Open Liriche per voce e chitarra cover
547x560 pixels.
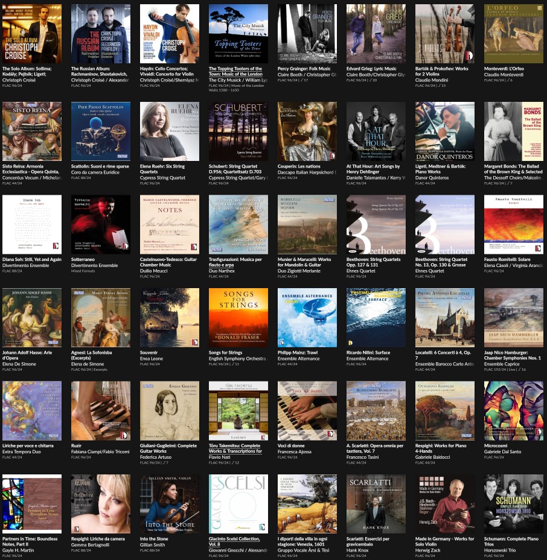point(32,411)
